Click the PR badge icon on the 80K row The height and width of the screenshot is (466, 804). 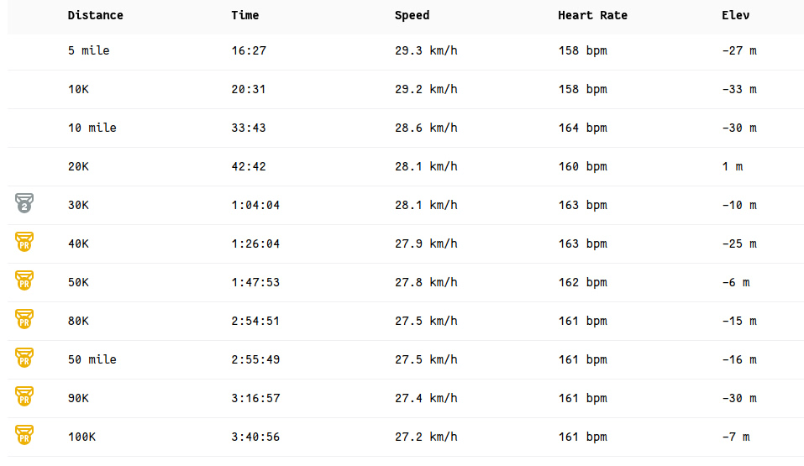point(24,320)
